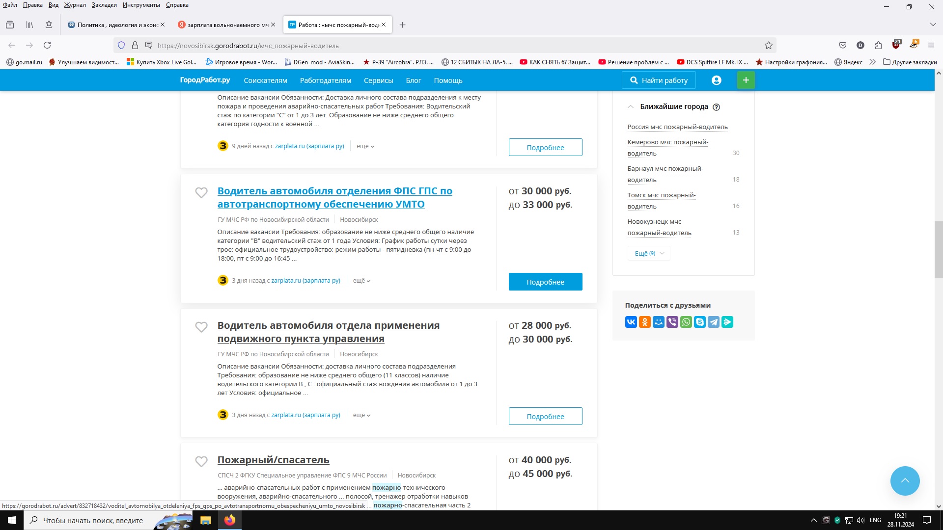Open Работодателям menu
943x530 pixels.
click(x=326, y=80)
